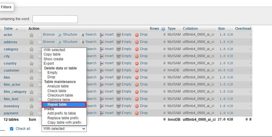
Task: Open the With selected dropdown
Action: point(64,129)
